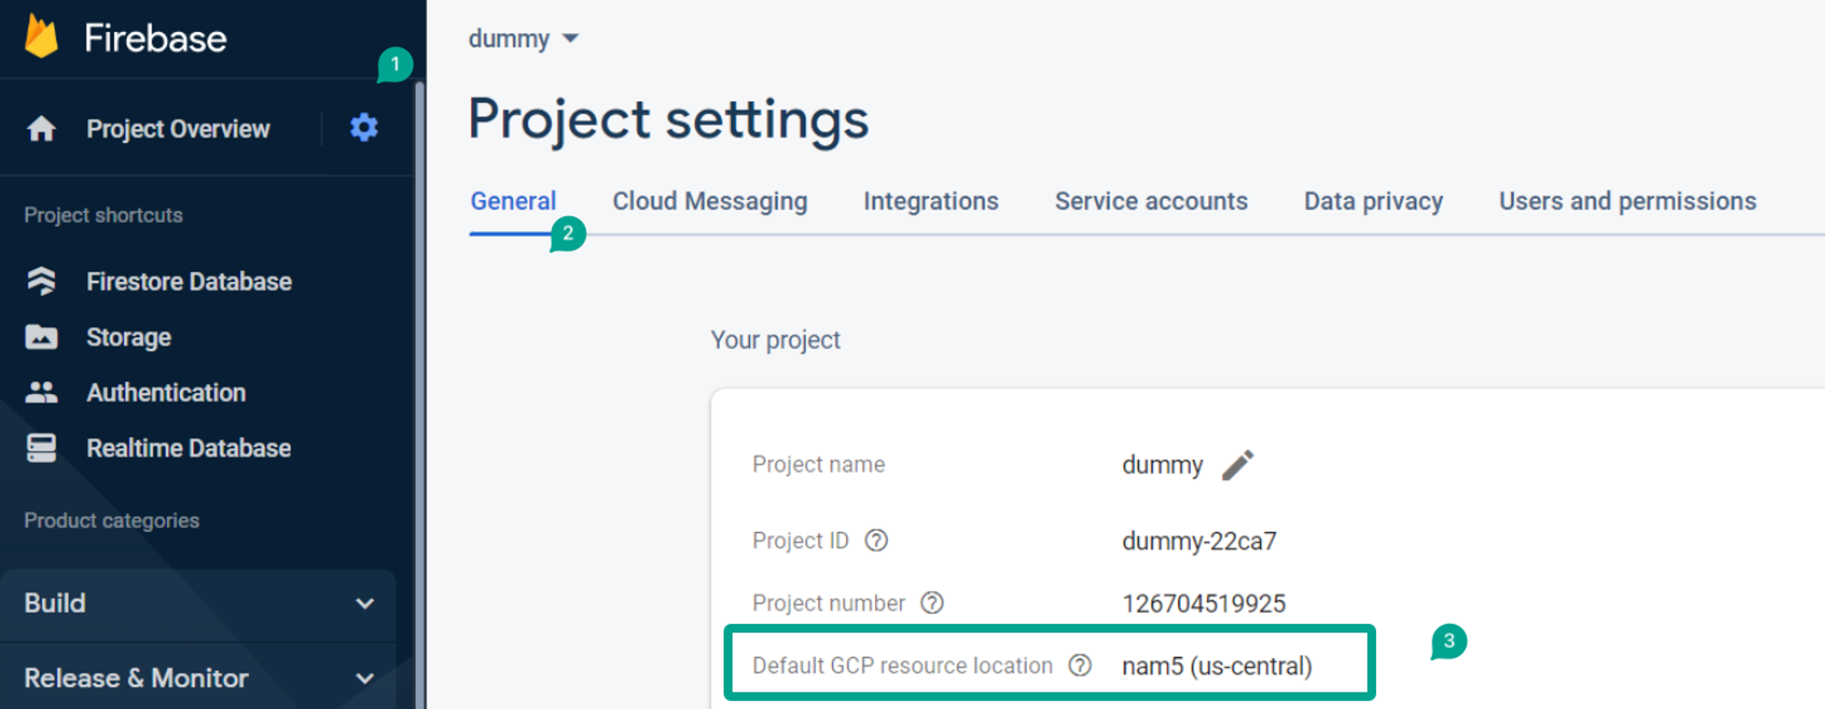This screenshot has height=709, width=1825.
Task: Click the Firebase flame logo
Action: tap(41, 37)
